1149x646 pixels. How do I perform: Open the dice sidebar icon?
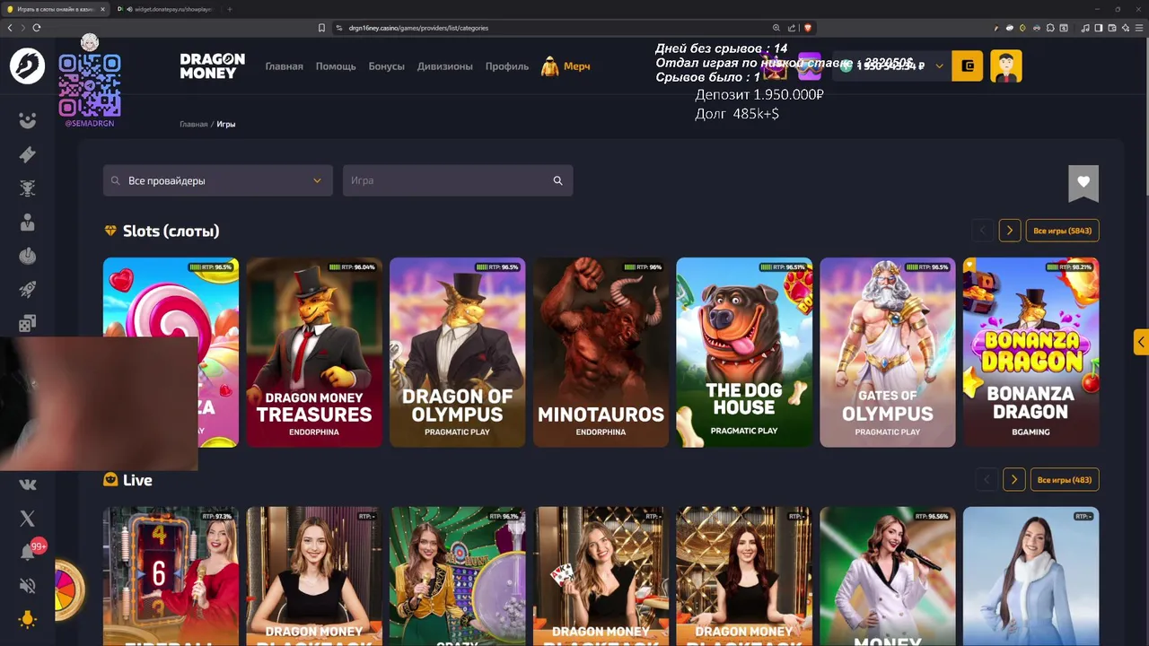pos(28,323)
